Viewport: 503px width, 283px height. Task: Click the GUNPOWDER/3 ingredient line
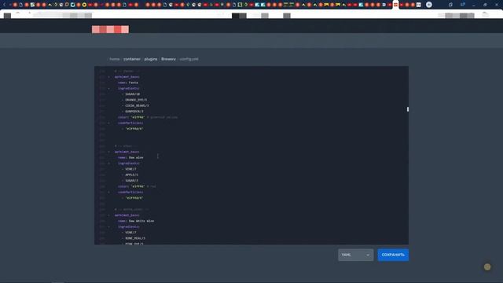pos(134,112)
